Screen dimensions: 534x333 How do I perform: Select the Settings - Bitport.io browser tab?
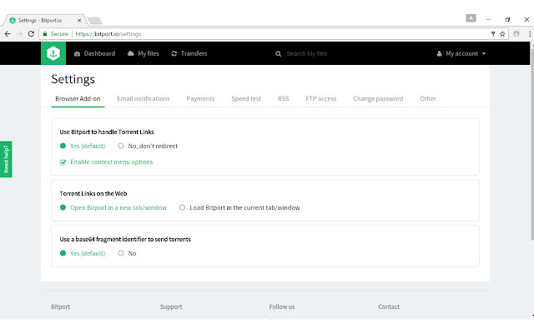point(43,20)
